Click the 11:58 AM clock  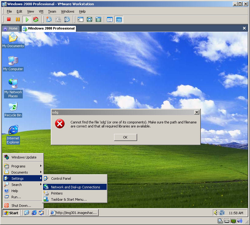click(x=236, y=213)
